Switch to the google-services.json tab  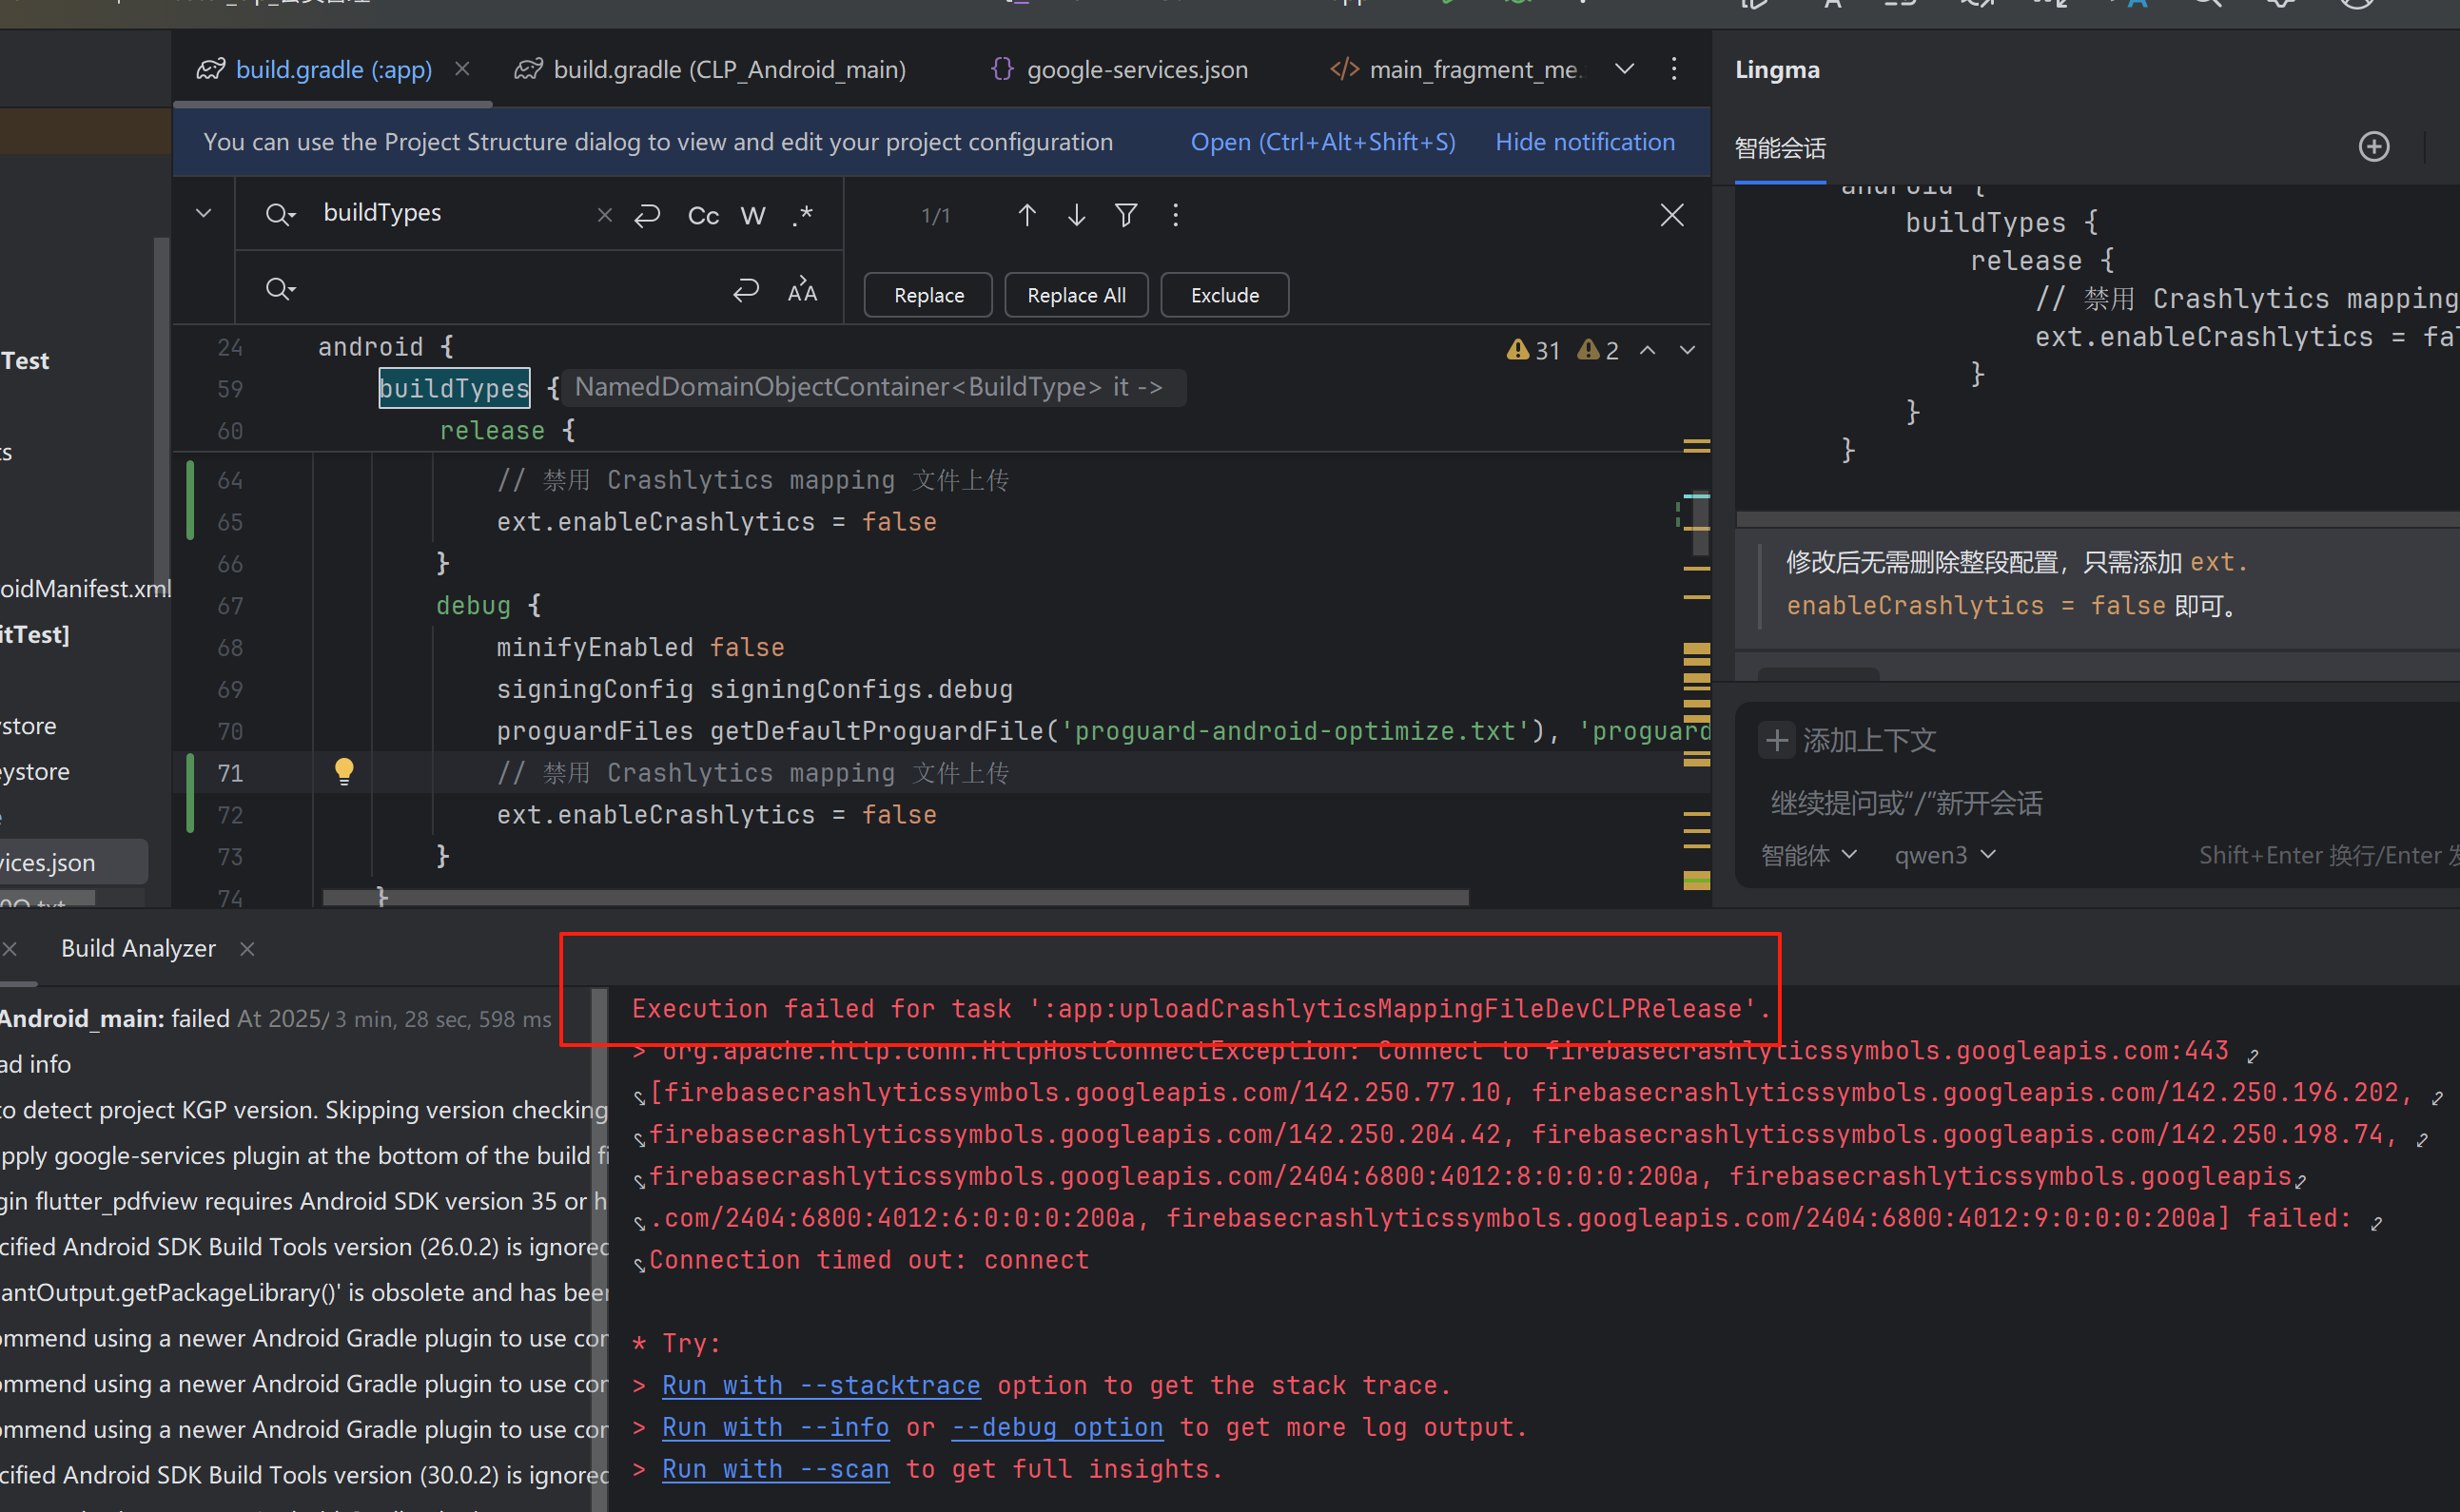tap(1136, 68)
